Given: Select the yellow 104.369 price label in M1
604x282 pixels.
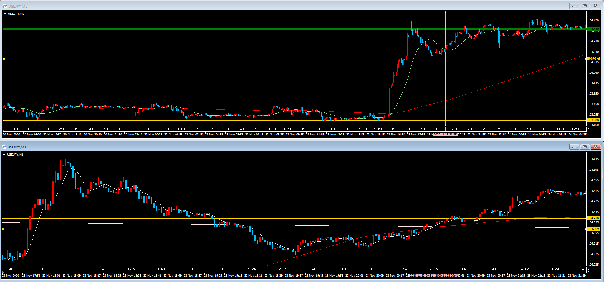Looking at the screenshot, I should [593, 229].
